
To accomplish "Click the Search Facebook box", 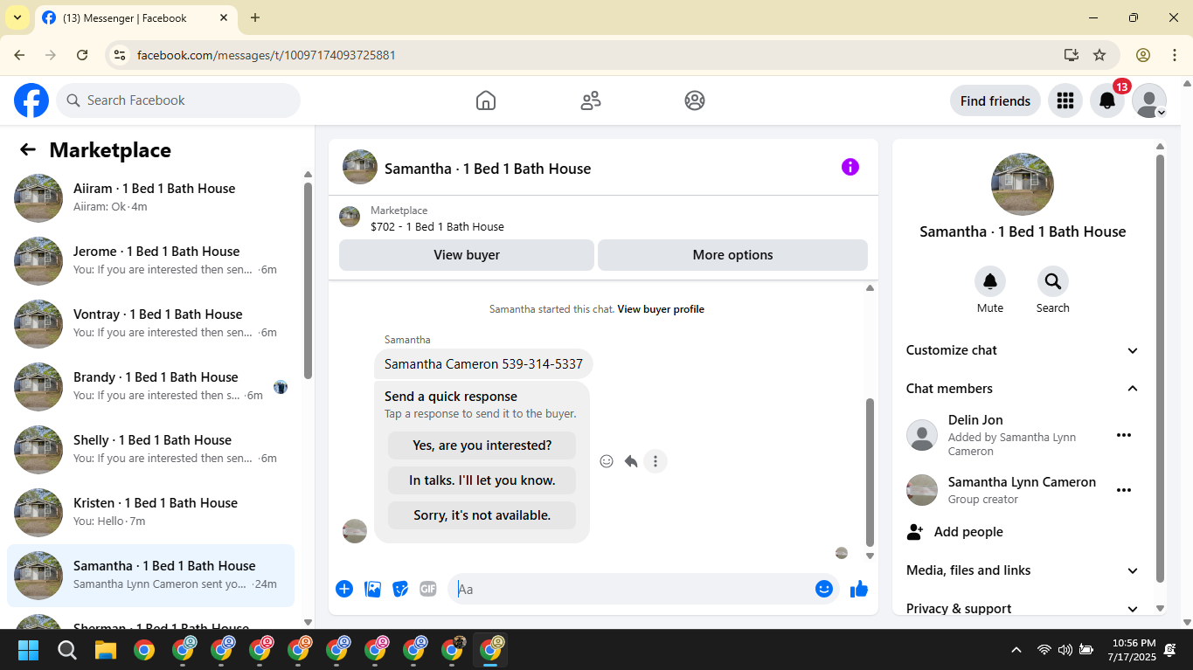I will click(178, 100).
